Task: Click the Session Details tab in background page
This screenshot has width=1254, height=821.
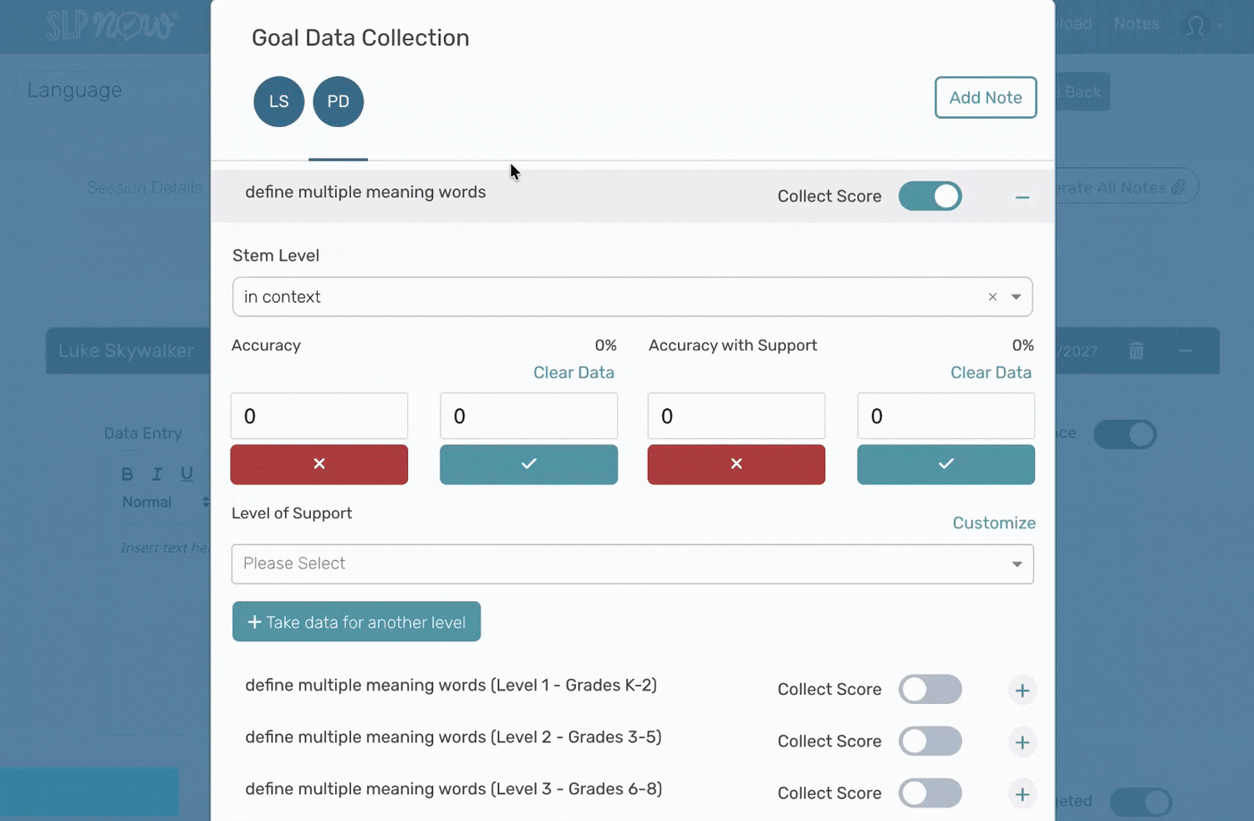Action: coord(144,188)
